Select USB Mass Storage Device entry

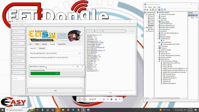(x=169, y=78)
